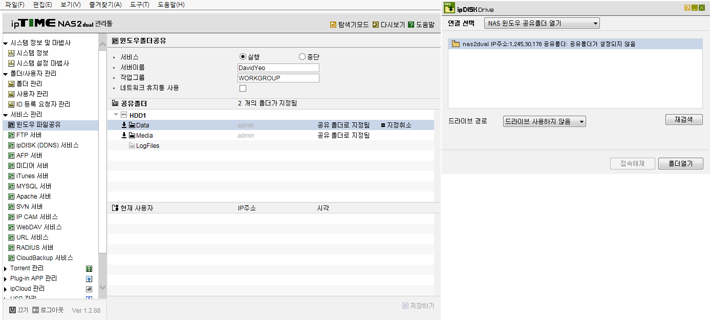Screen dimensions: 712x323
Task: Select the 중단 service radio button
Action: click(302, 57)
